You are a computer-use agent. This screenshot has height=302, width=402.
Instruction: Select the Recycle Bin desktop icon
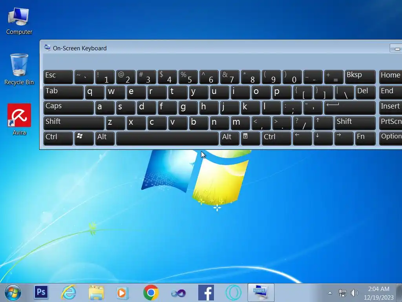(19, 69)
